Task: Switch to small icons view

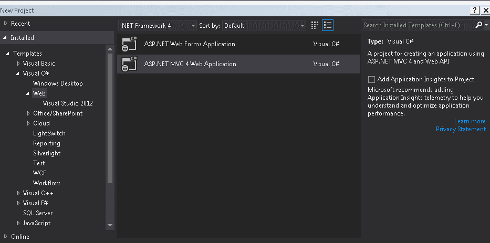Action: click(x=315, y=25)
